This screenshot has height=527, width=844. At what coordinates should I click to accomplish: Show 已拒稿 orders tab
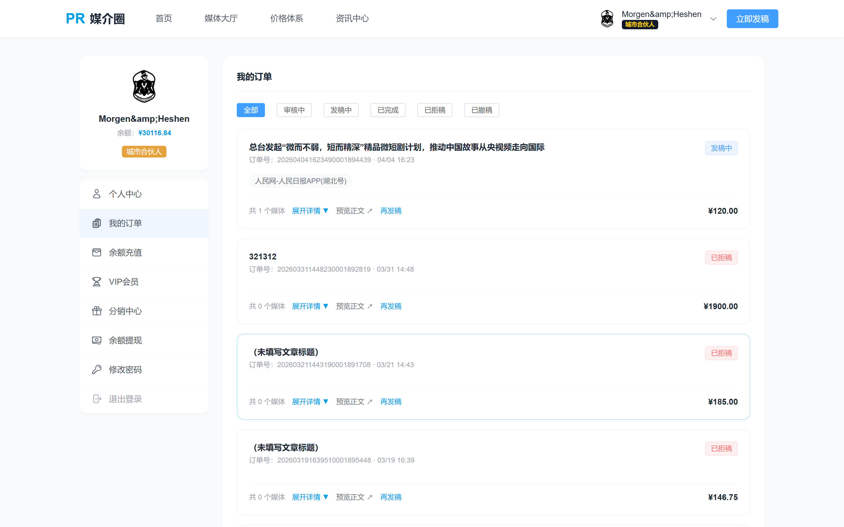[x=435, y=110]
